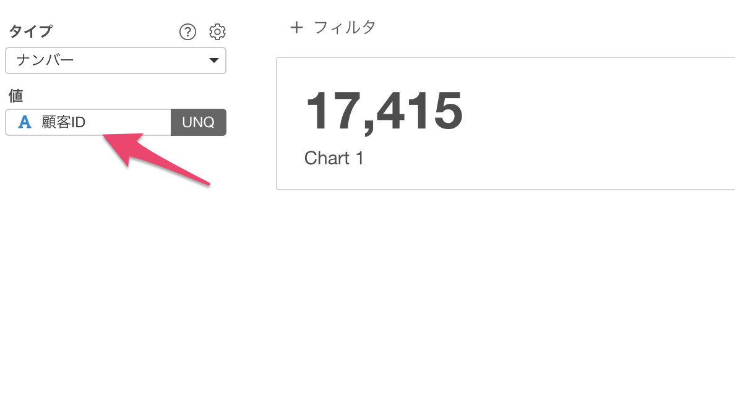
Task: Click the blue A text-type icon
Action: pos(24,122)
